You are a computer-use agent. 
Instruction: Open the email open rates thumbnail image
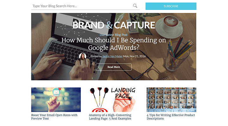coord(56,100)
